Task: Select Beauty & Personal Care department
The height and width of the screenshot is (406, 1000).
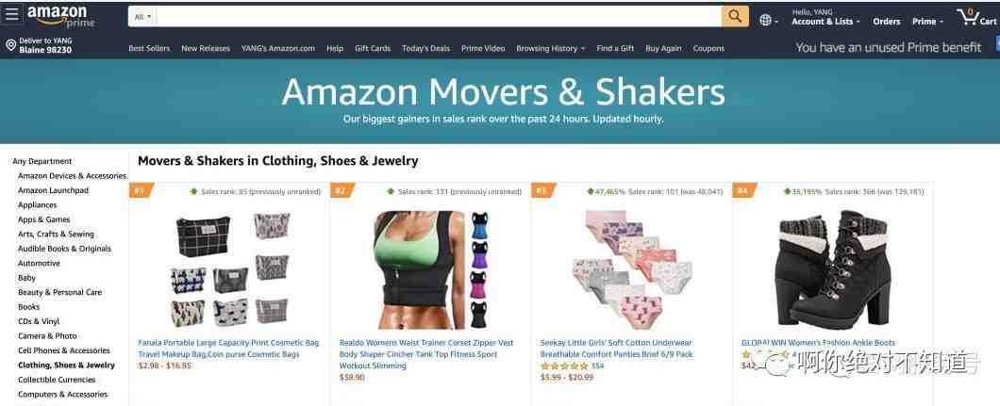Action: click(60, 292)
